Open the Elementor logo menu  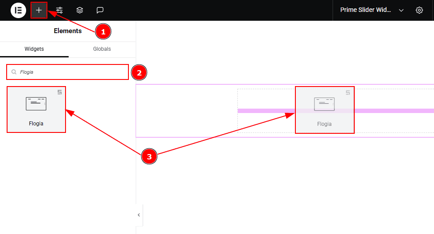pos(18,10)
